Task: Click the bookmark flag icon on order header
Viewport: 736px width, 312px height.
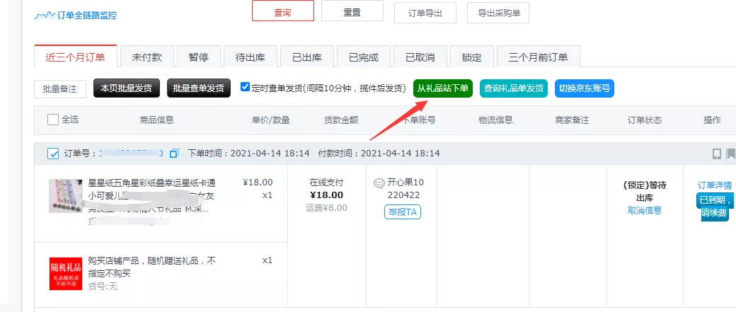Action: pyautogui.click(x=731, y=154)
